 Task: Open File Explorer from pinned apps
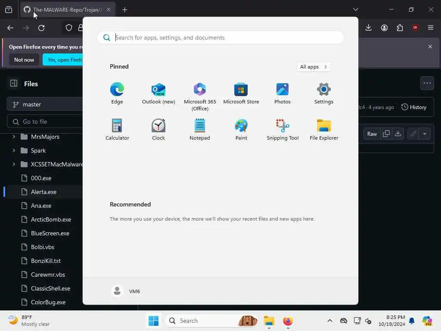point(324,129)
